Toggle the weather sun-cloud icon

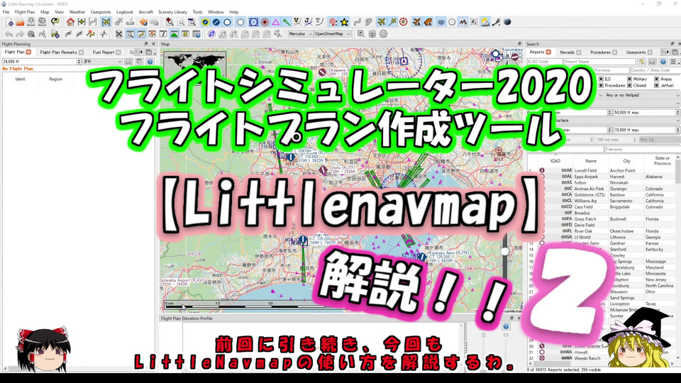pos(485,22)
